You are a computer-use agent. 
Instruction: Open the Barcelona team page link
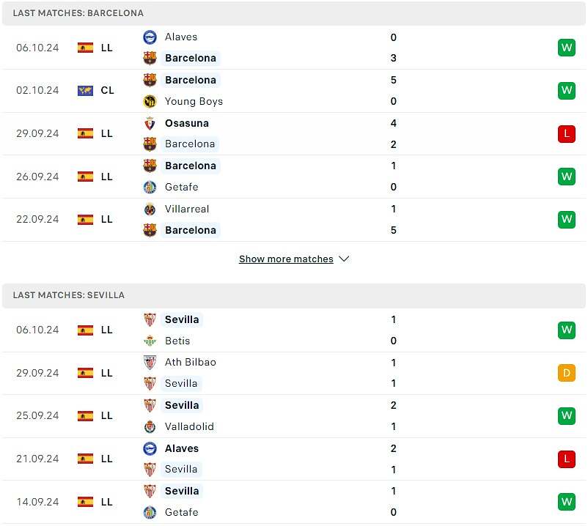point(191,58)
